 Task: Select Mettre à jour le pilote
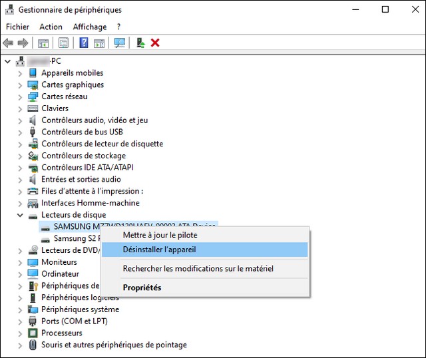(x=160, y=235)
